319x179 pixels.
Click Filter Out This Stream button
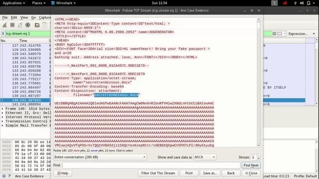click(x=158, y=173)
